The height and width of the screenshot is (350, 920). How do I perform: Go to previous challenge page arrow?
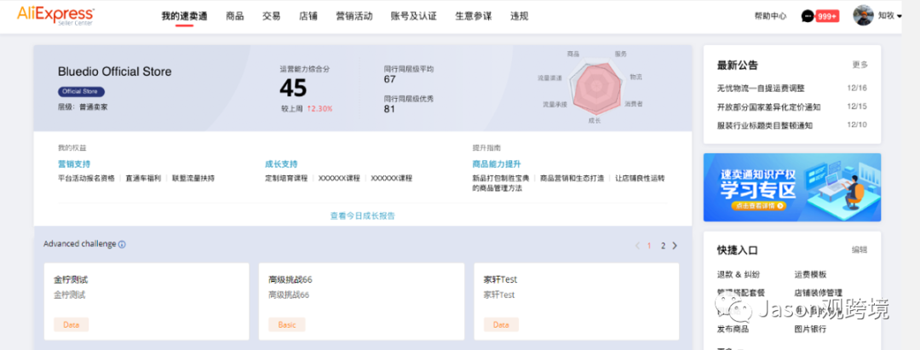tap(635, 245)
